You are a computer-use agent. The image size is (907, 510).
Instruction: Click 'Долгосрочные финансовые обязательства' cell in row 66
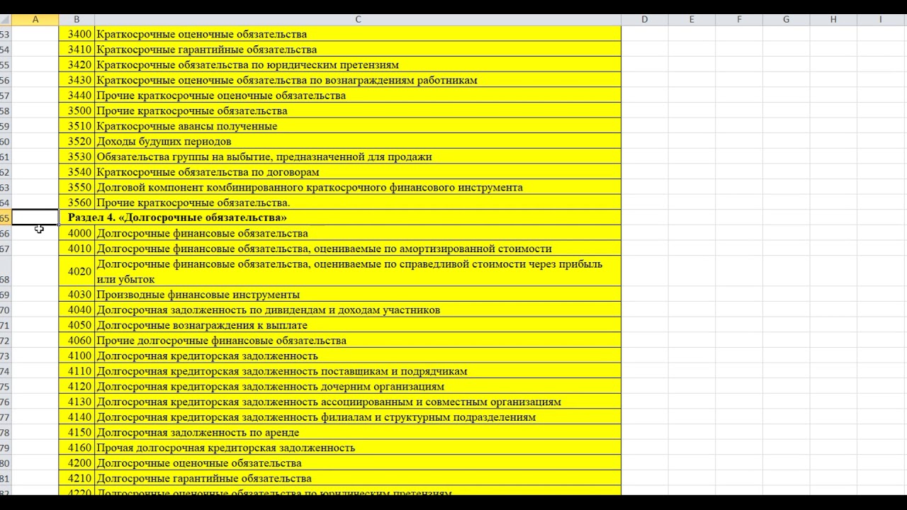(x=358, y=233)
